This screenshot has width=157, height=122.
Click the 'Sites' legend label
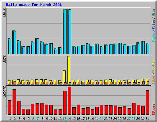[154, 80]
